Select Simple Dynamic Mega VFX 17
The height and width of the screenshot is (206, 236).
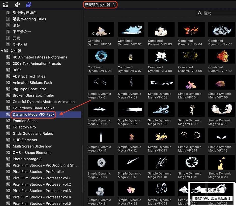(x=131, y=162)
